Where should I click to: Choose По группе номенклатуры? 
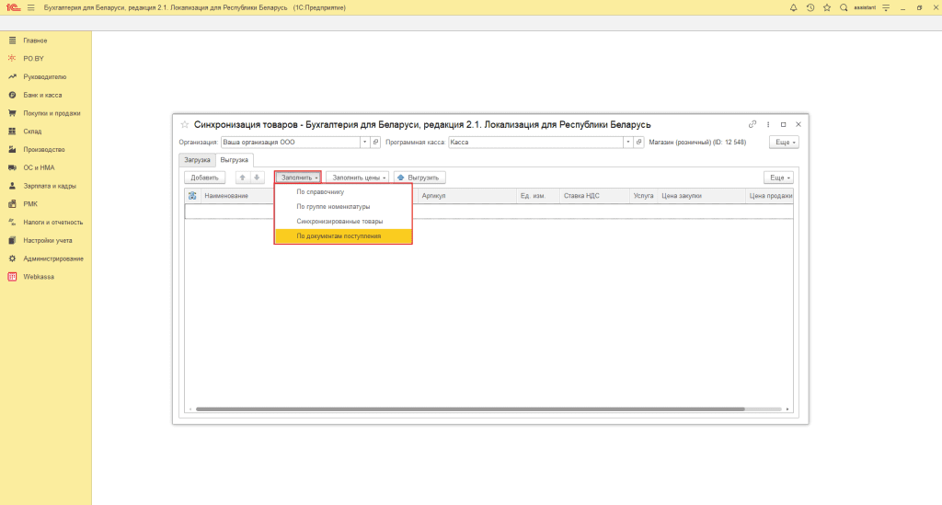[x=344, y=207]
